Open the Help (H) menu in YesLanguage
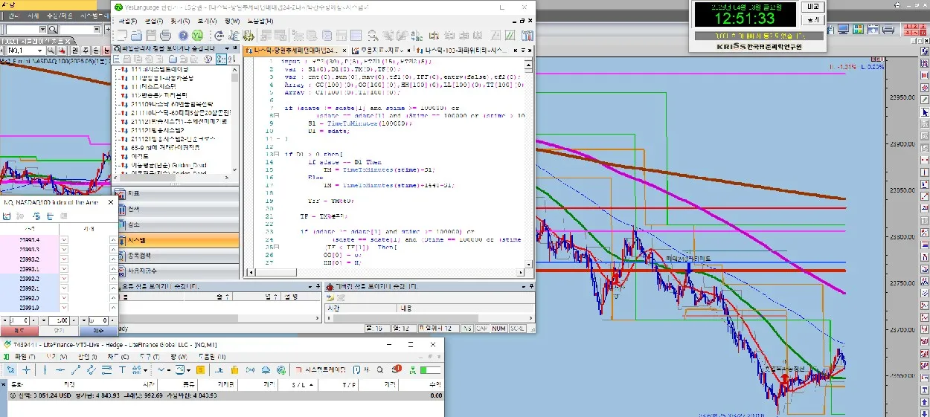Image resolution: width=930 pixels, height=417 pixels. 260,21
